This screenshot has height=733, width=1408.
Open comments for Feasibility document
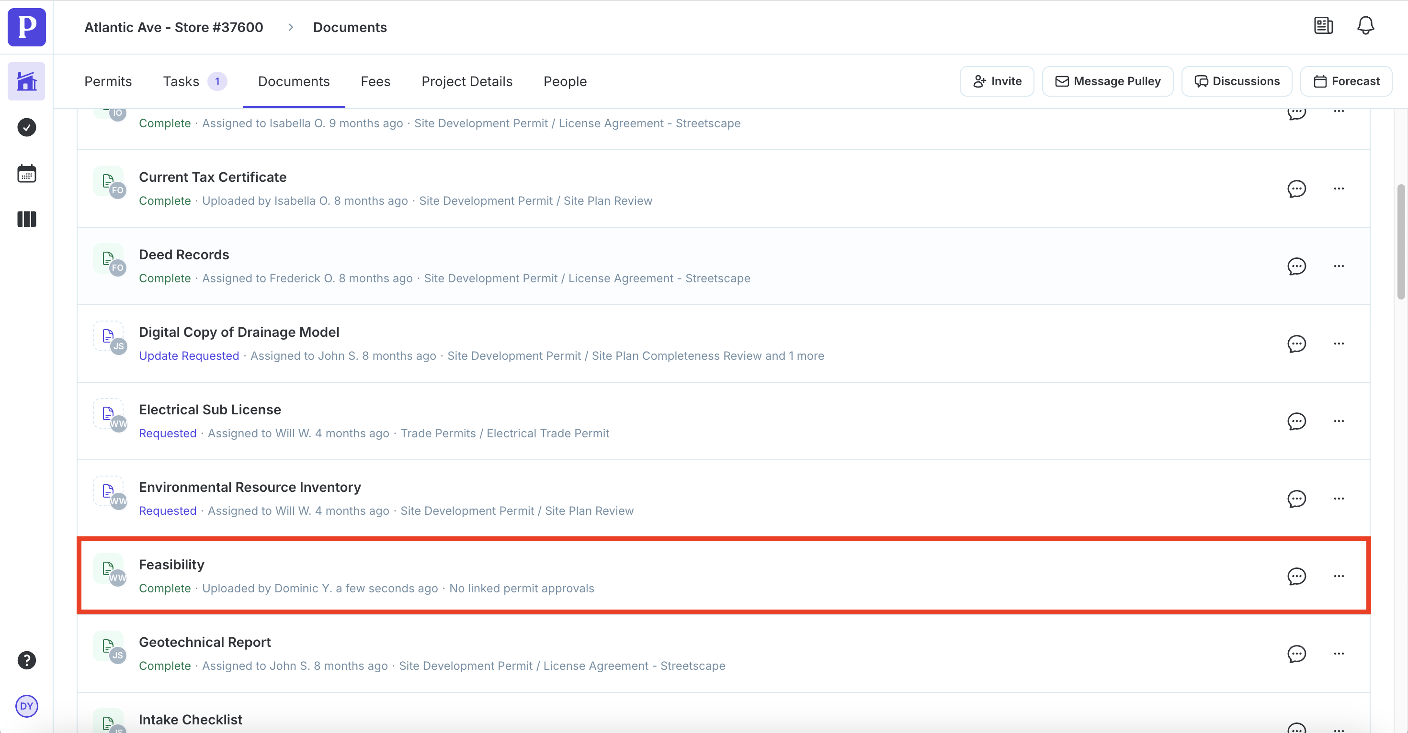pos(1296,576)
